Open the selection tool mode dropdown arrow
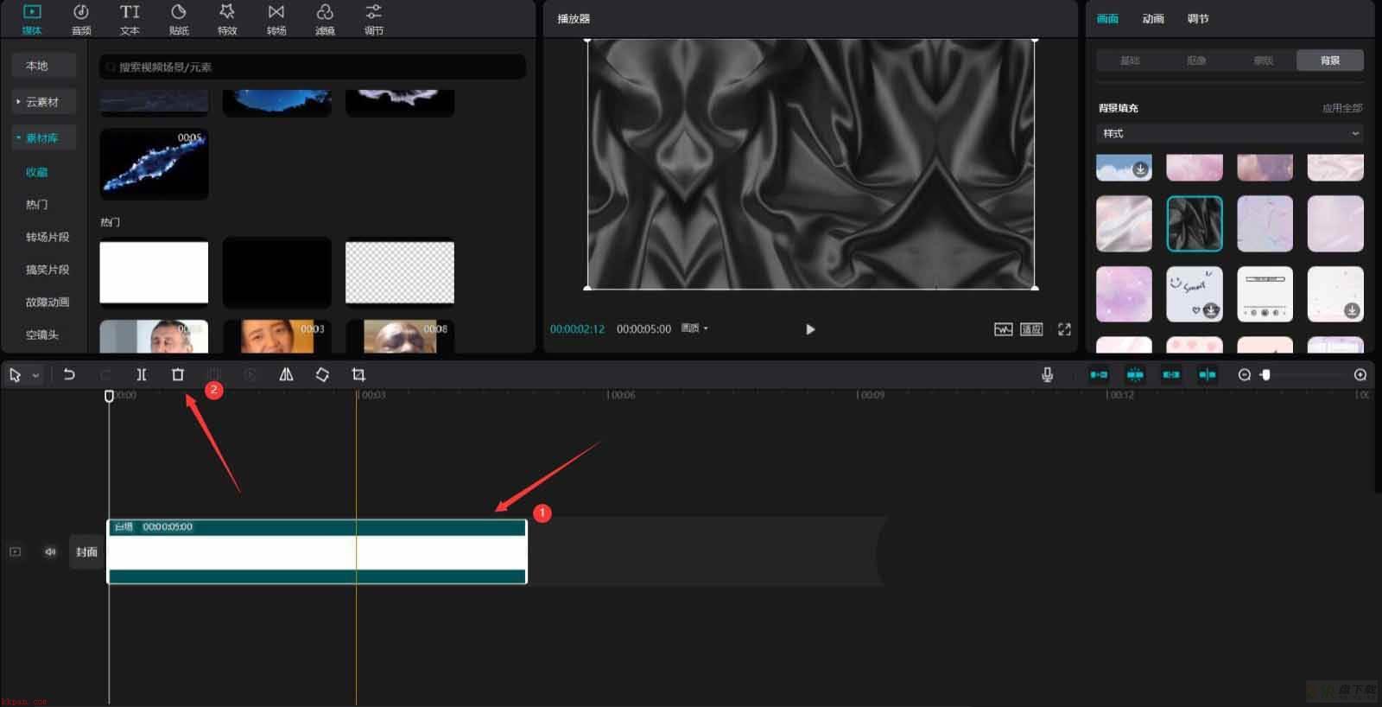The image size is (1382, 707). 35,375
